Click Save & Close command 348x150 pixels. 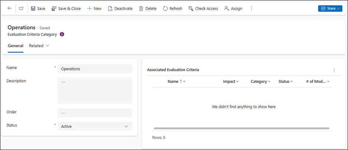(66, 9)
